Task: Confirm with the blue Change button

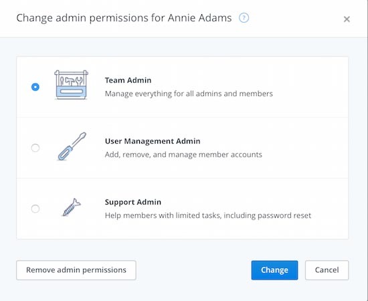Action: point(274,270)
